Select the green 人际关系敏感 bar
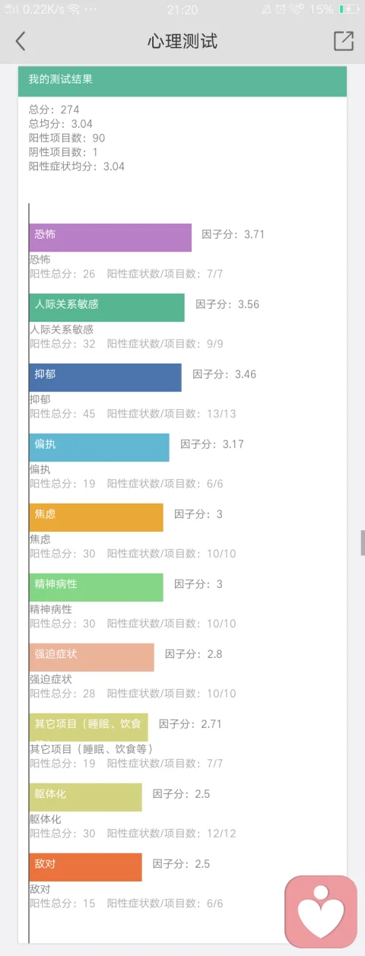This screenshot has height=956, width=365. 106,307
